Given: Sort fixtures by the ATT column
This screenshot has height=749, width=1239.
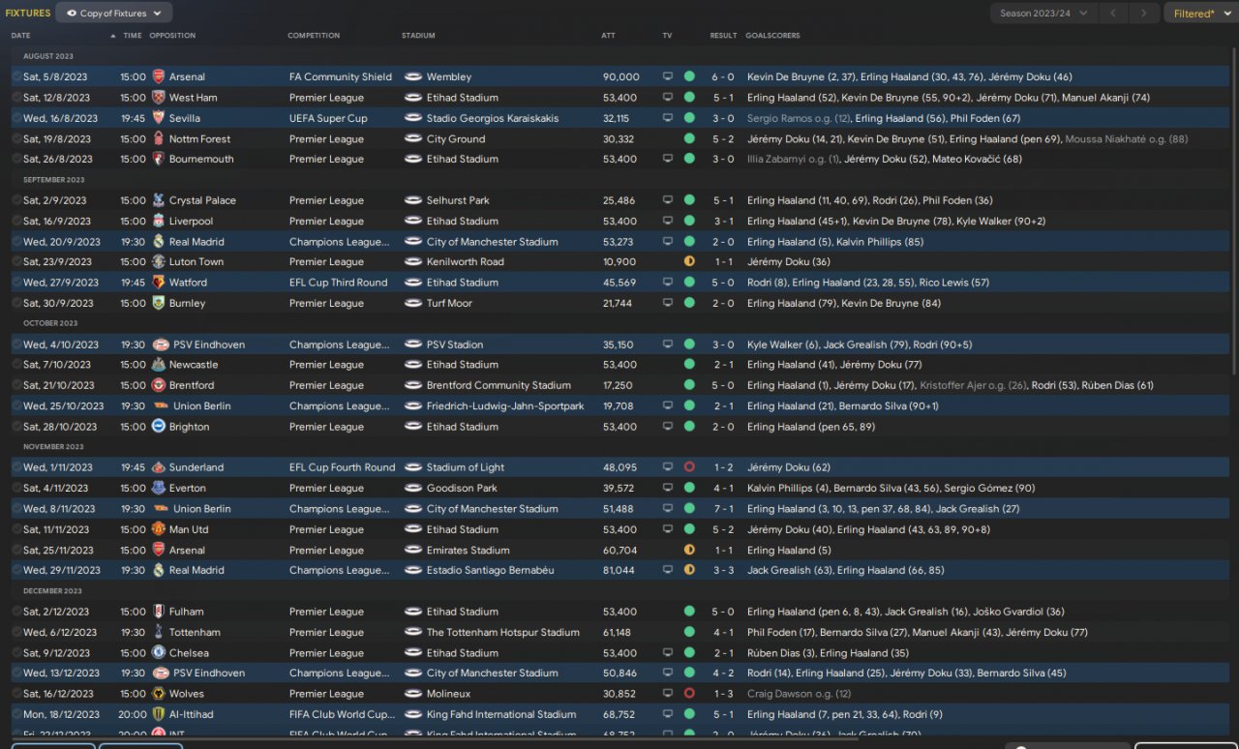Looking at the screenshot, I should [608, 36].
